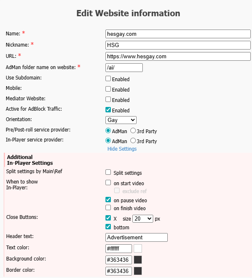Focus the website URL input field

(178, 56)
